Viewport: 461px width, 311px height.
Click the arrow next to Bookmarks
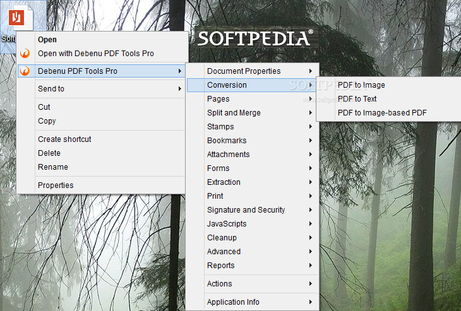(311, 141)
